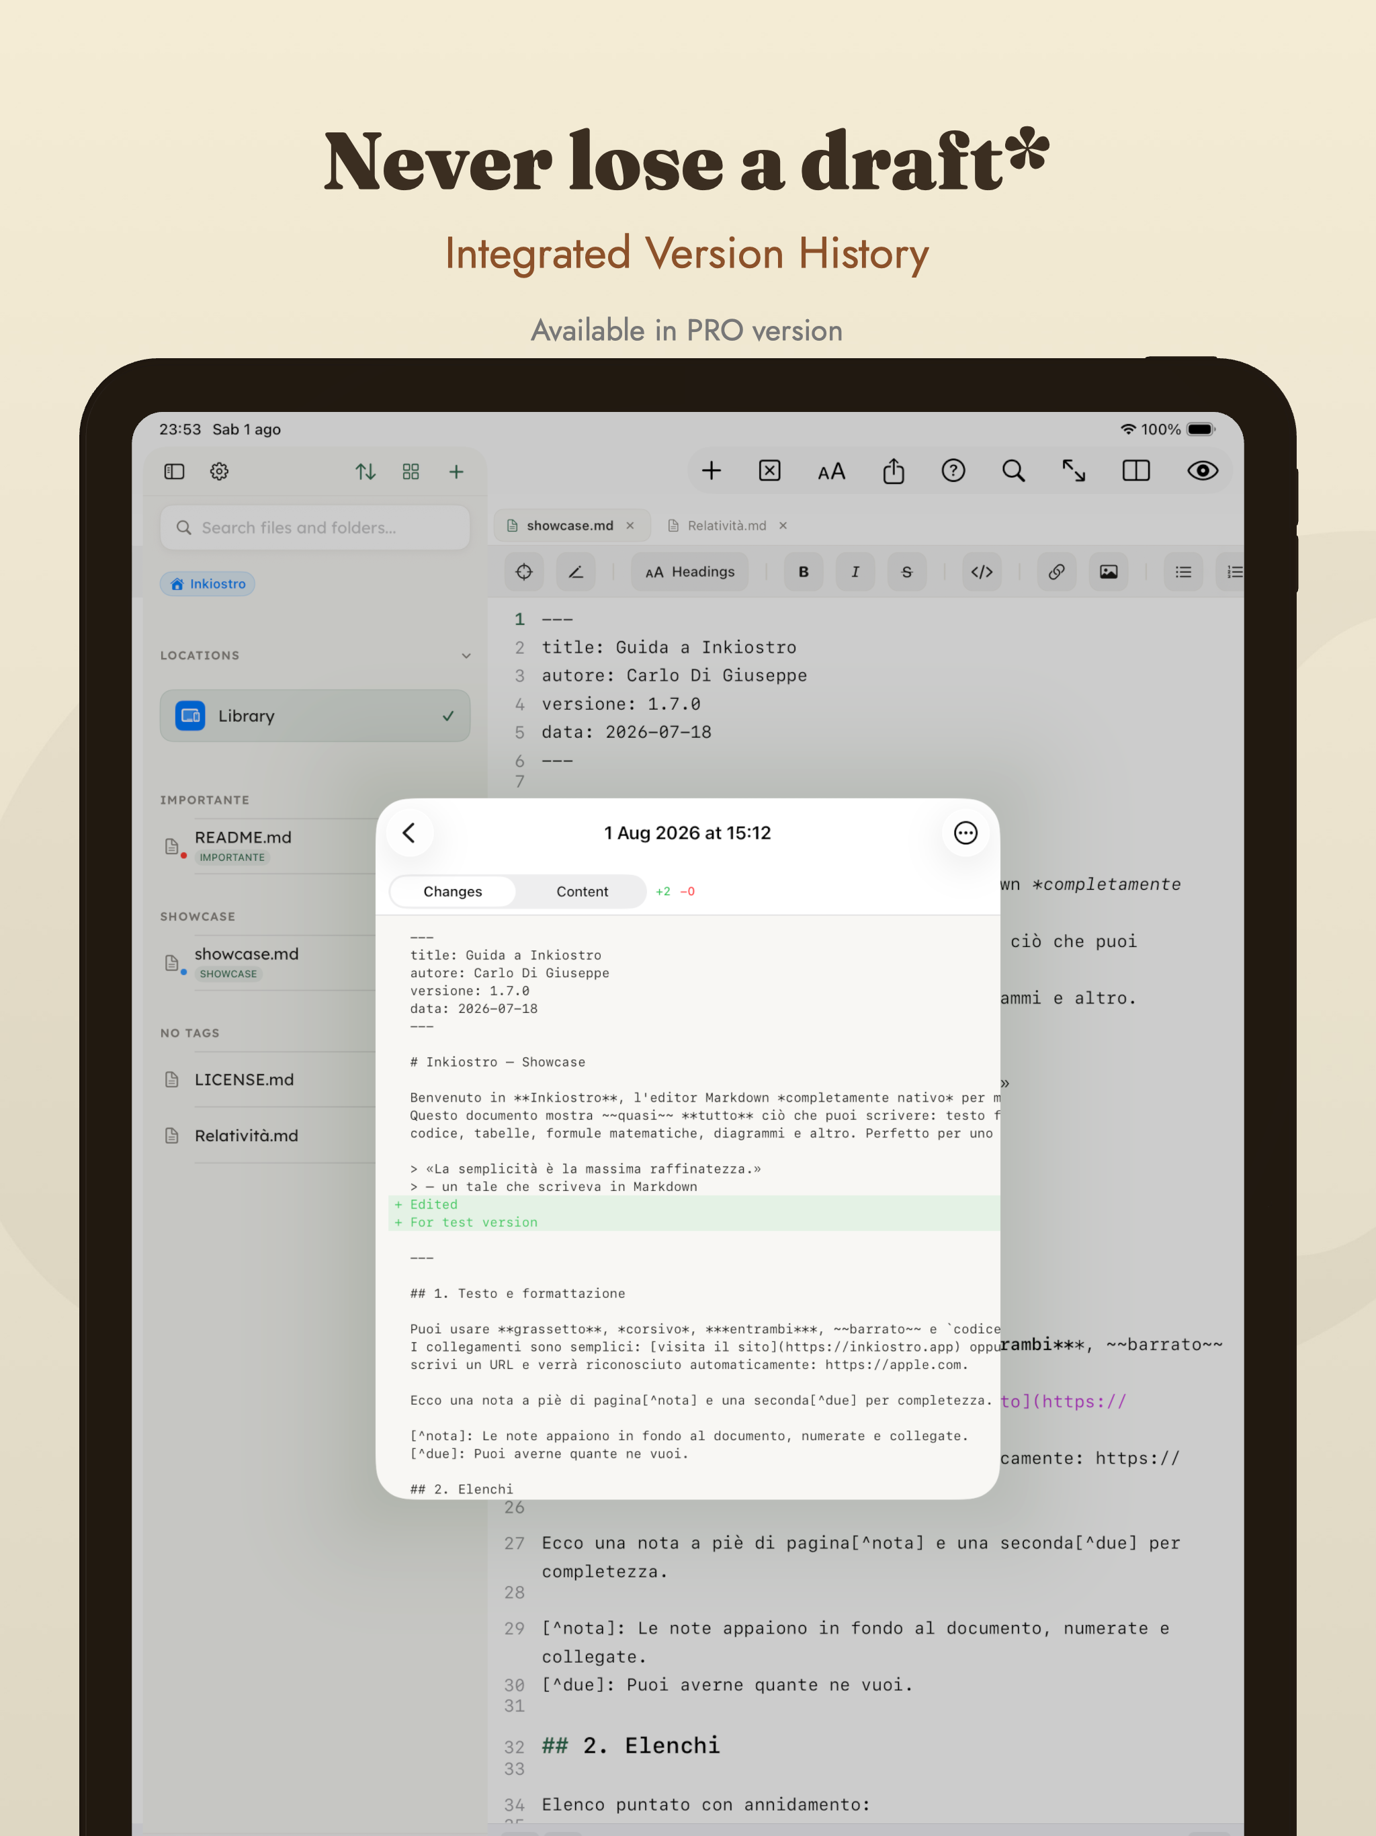Click the '−0' deletions counter
Image resolution: width=1376 pixels, height=1836 pixels.
[687, 891]
